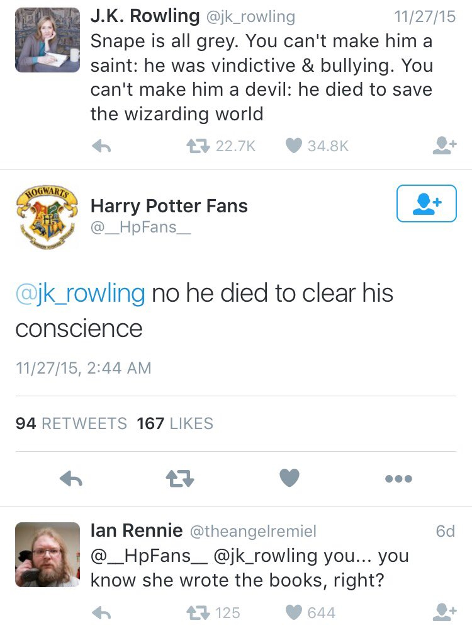Open more options ellipsis on main tweet
This screenshot has width=472, height=630.
coord(399,479)
